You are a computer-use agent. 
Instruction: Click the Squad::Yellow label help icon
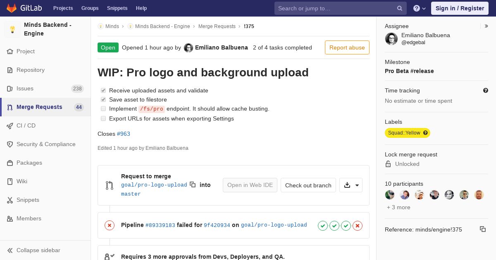[425, 133]
